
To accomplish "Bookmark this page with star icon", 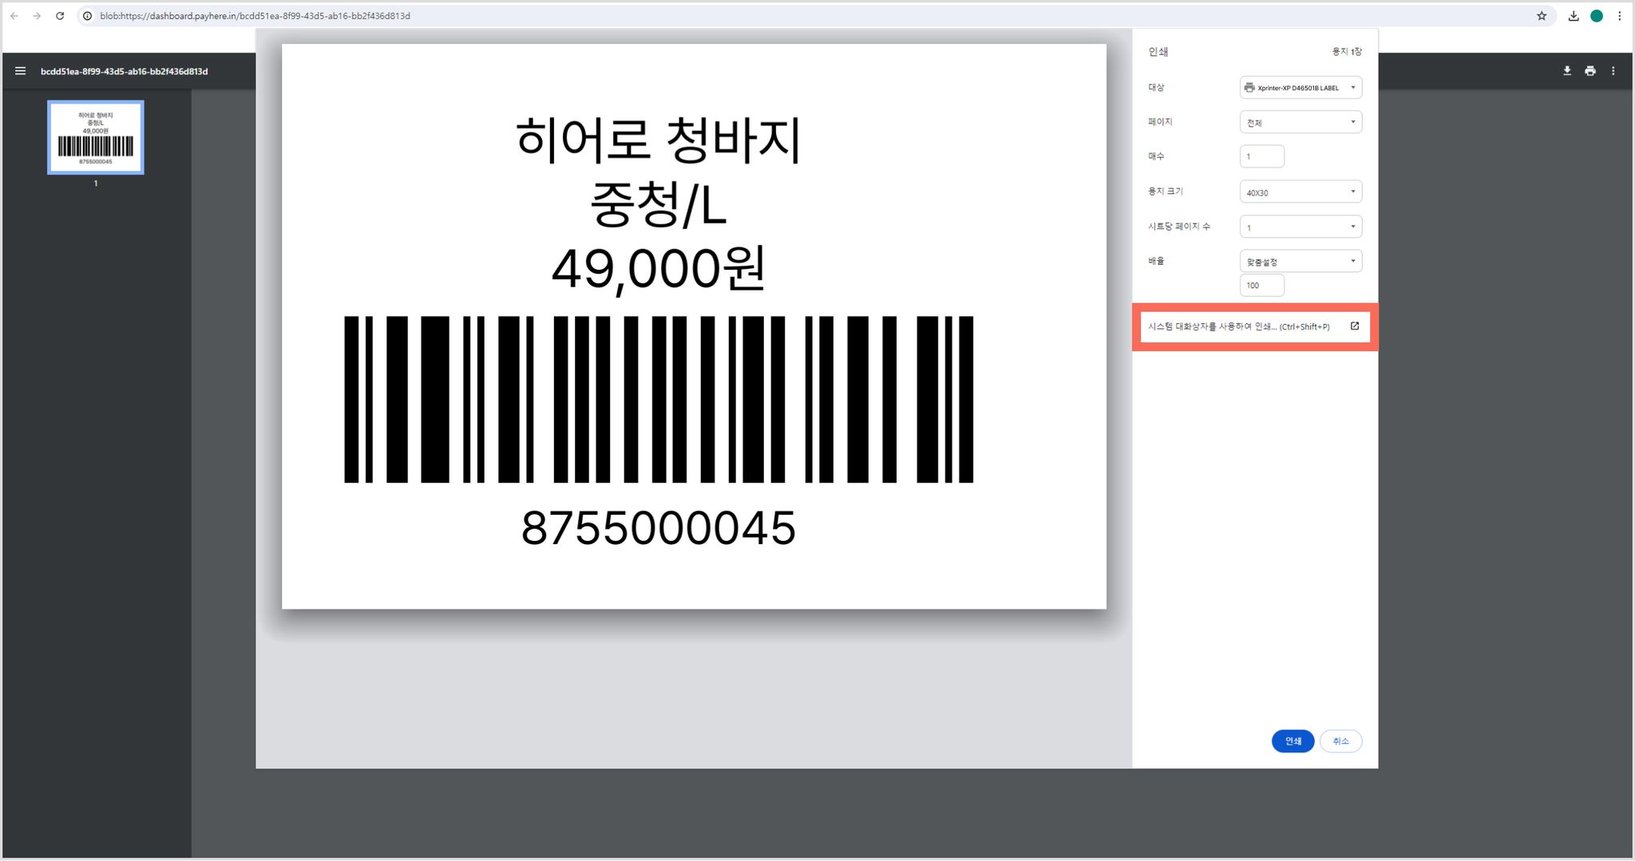I will 1542,16.
